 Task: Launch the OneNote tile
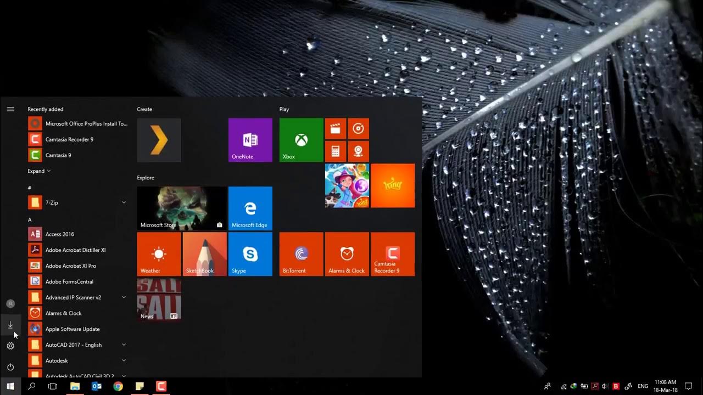point(250,140)
